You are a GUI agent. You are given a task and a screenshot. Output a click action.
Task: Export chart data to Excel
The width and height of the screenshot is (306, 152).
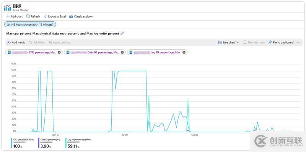(54, 16)
